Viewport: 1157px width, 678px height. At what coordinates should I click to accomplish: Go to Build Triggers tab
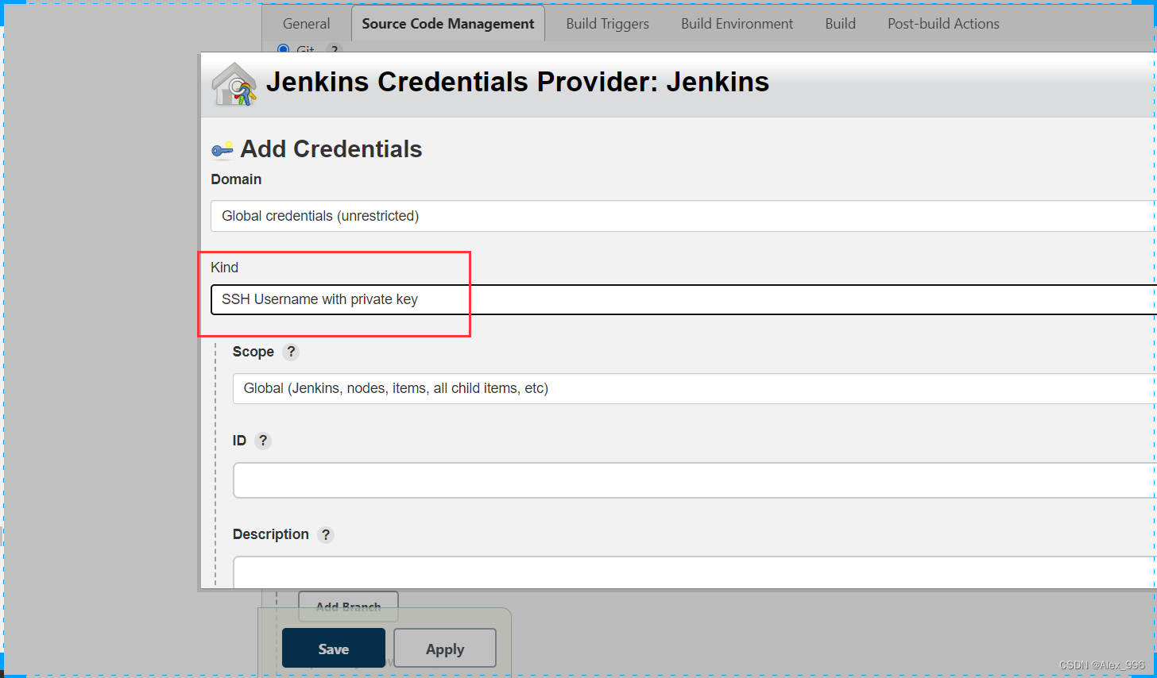[x=607, y=24]
